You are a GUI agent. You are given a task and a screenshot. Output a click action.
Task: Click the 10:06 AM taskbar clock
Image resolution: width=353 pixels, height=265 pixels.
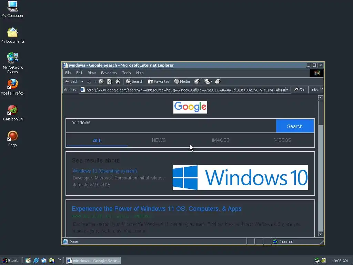click(x=340, y=261)
